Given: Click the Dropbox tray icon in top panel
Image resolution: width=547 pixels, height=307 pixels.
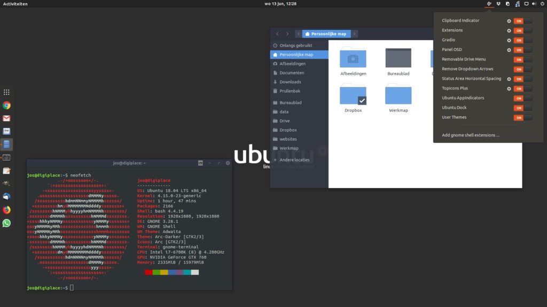Looking at the screenshot, I should click(x=498, y=4).
